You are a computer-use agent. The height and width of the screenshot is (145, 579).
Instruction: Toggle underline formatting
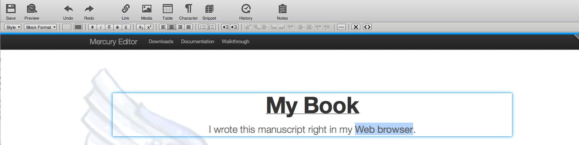[x=126, y=27]
